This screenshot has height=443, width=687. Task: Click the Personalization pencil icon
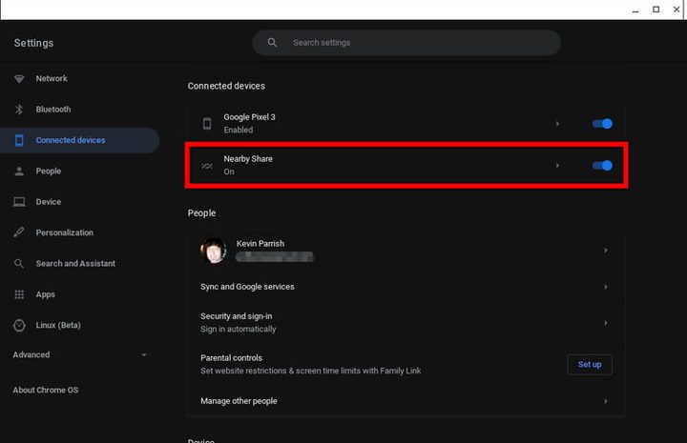[19, 232]
